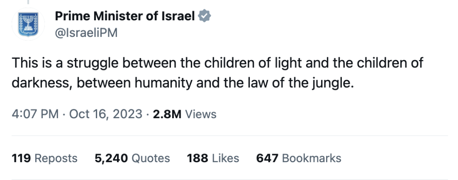
Task: Click the 188 like count number
Action: coord(197,158)
